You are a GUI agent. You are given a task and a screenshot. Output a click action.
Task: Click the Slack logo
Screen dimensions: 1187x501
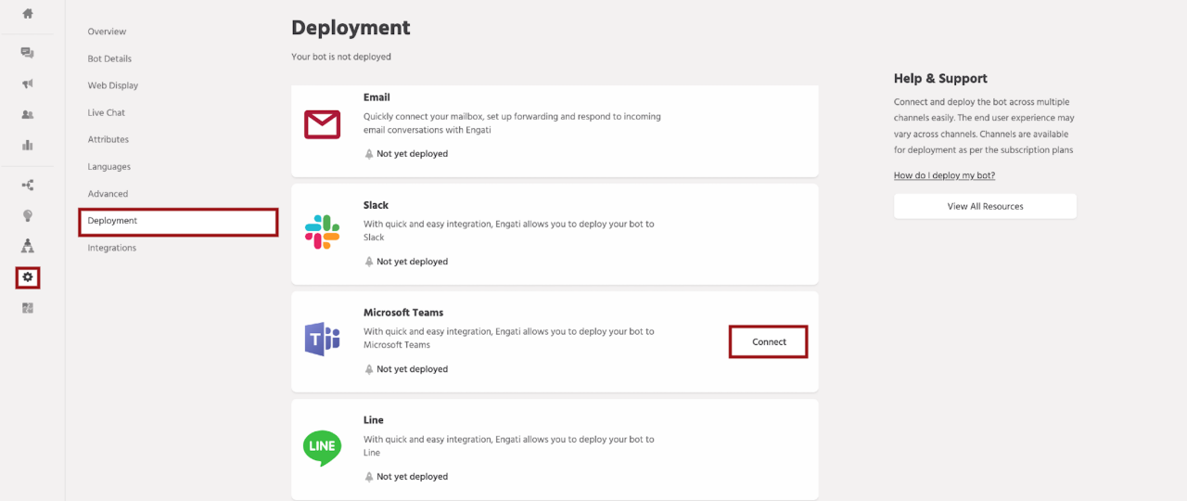click(322, 232)
